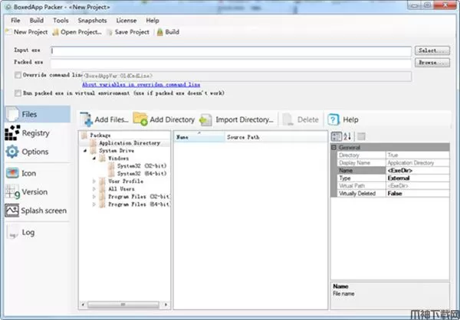Sort file list by Source Path column
Screen dimensions: 460x320
pyautogui.click(x=276, y=137)
